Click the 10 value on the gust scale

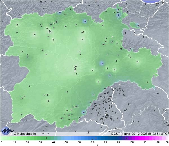pos(15,142)
